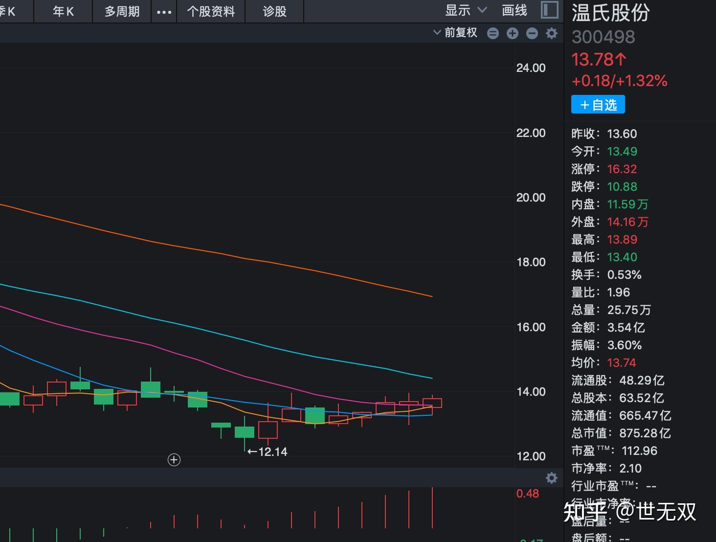The height and width of the screenshot is (542, 716).
Task: Click the 22.00 price axis label
Action: [531, 133]
